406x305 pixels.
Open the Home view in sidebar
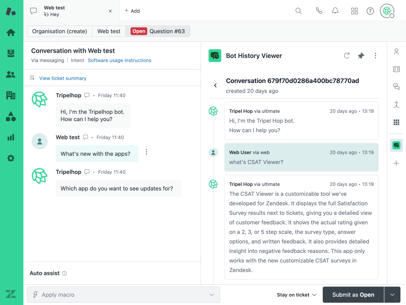tap(11, 33)
